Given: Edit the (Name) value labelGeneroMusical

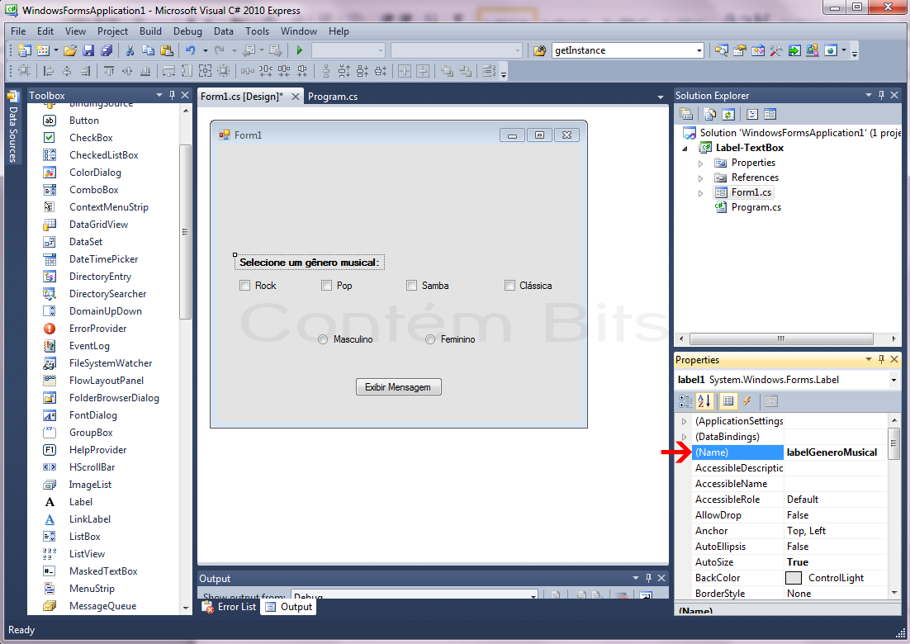Looking at the screenshot, I should [x=835, y=452].
